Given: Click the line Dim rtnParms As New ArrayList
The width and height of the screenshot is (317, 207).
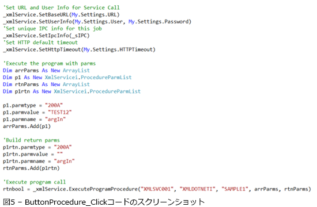Looking at the screenshot, I should pyautogui.click(x=46, y=85).
